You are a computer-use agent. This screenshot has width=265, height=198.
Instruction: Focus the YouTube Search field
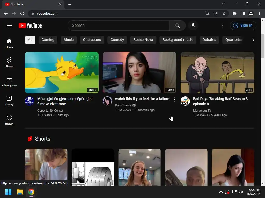coord(118,26)
